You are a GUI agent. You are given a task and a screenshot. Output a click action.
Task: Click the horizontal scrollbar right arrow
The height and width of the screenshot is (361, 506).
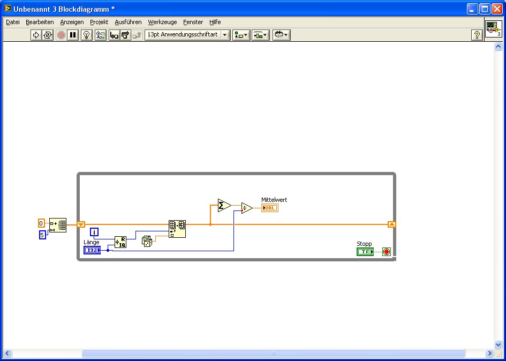[490, 354]
